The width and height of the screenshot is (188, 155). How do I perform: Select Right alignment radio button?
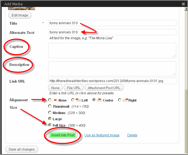(x=119, y=100)
